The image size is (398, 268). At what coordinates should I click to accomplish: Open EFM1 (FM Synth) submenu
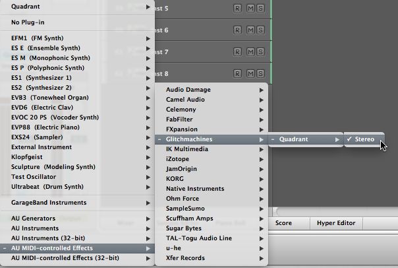(77, 38)
